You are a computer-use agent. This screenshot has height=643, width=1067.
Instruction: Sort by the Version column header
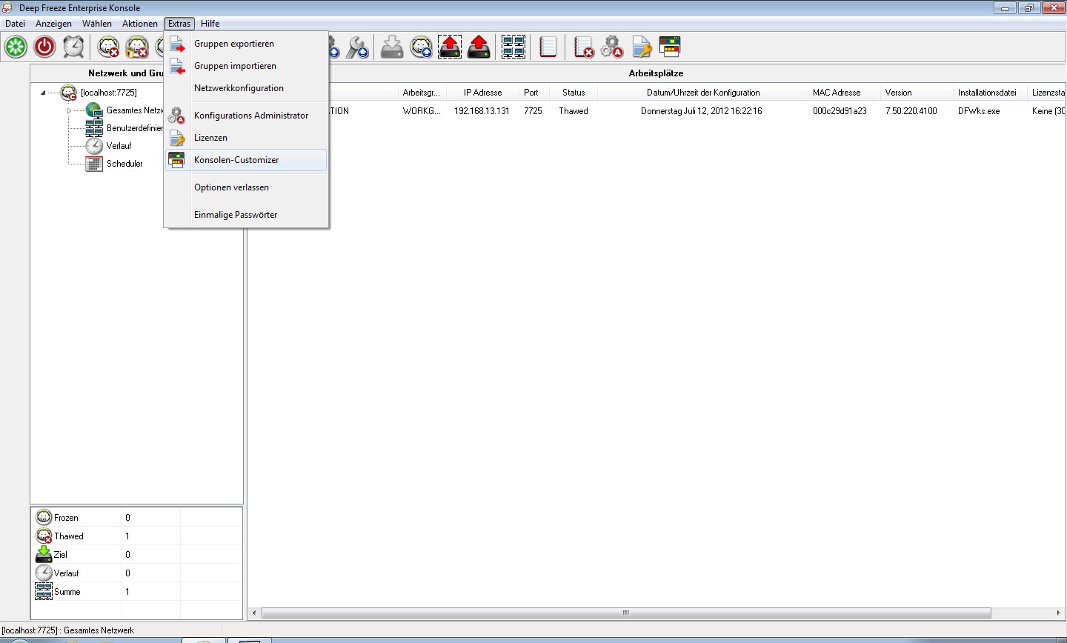pos(917,93)
